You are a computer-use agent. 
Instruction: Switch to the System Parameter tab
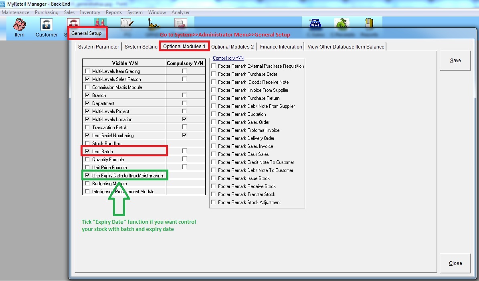[x=99, y=47]
